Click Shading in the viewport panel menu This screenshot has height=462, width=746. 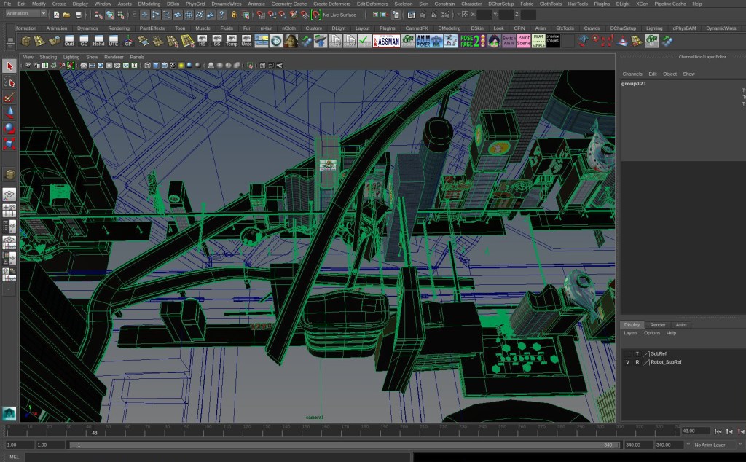[48, 57]
